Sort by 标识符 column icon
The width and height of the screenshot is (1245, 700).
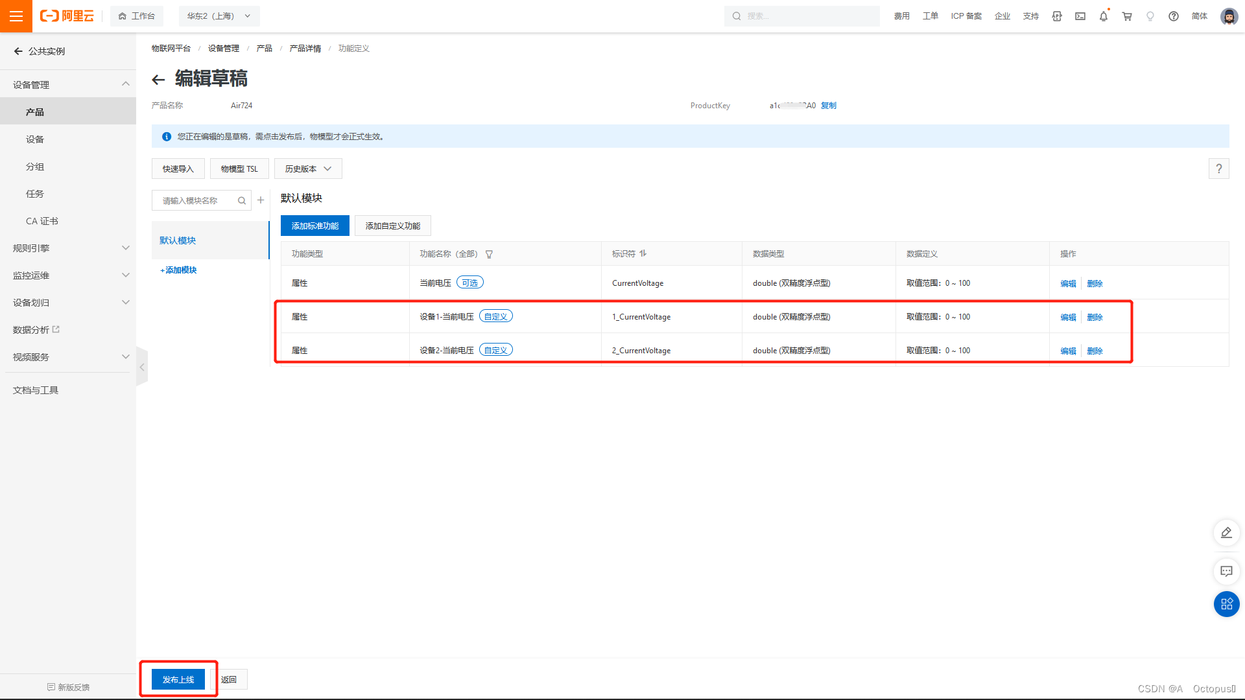(643, 253)
